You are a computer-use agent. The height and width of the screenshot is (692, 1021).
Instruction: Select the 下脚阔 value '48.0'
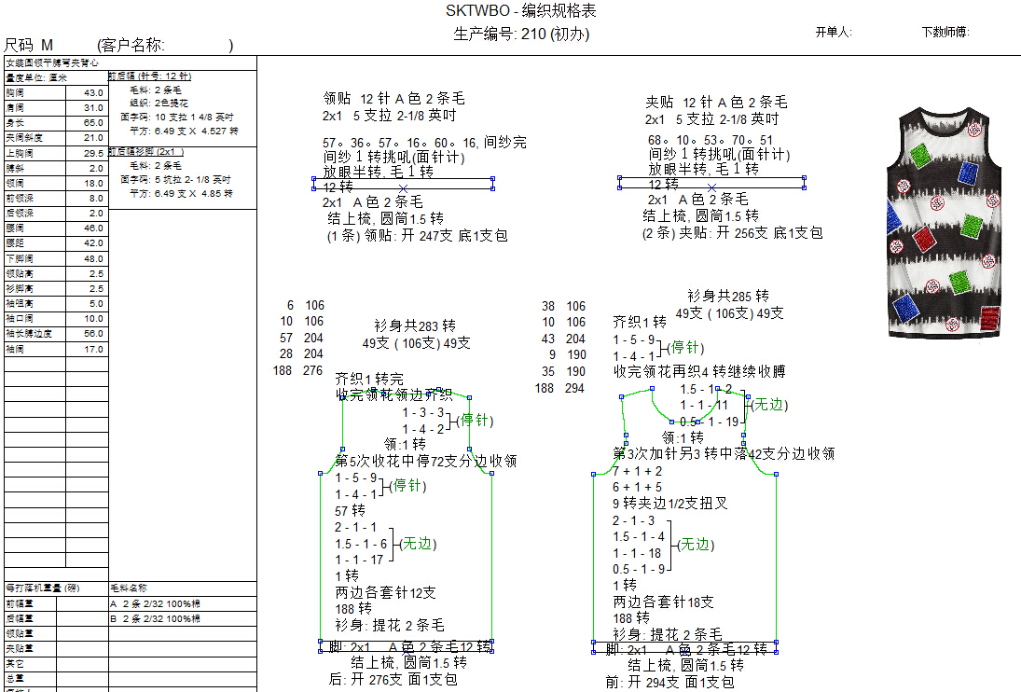pyautogui.click(x=94, y=258)
